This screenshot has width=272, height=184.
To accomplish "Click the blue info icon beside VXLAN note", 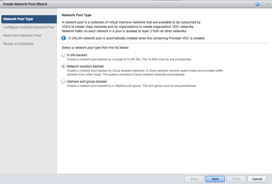I will click(x=64, y=38).
